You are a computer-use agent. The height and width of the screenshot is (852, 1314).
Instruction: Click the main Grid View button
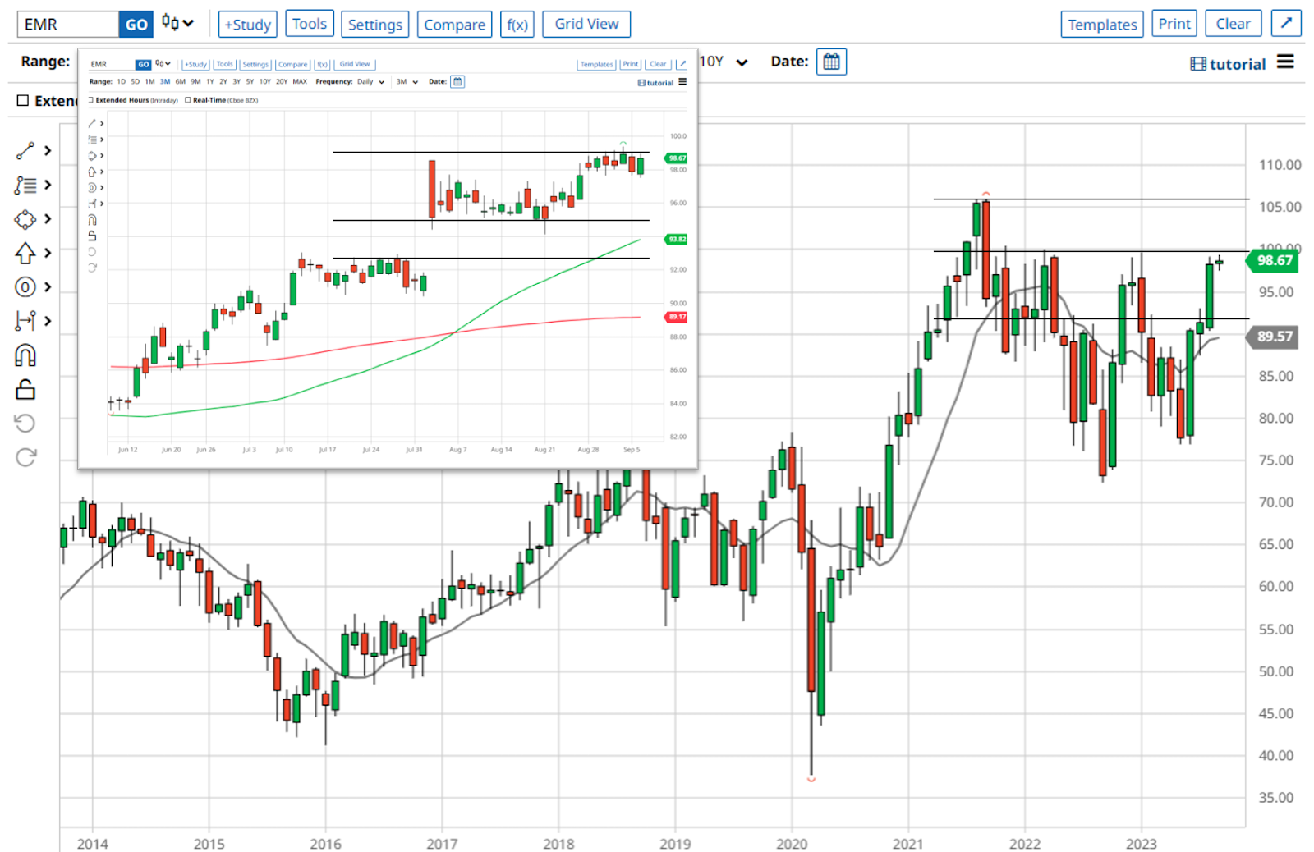point(586,24)
